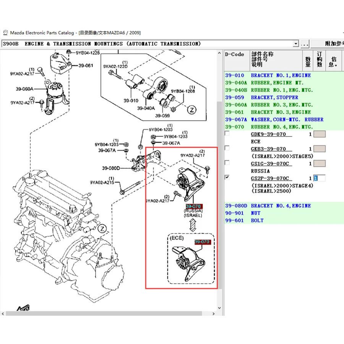Open part number GDK9-39-070

click(268, 134)
